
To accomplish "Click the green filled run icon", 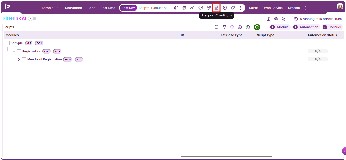I will tap(257, 27).
